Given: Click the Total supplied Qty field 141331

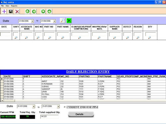Looking at the screenshot, I should 49,117.
